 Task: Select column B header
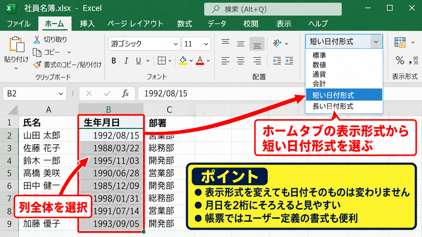(111, 110)
